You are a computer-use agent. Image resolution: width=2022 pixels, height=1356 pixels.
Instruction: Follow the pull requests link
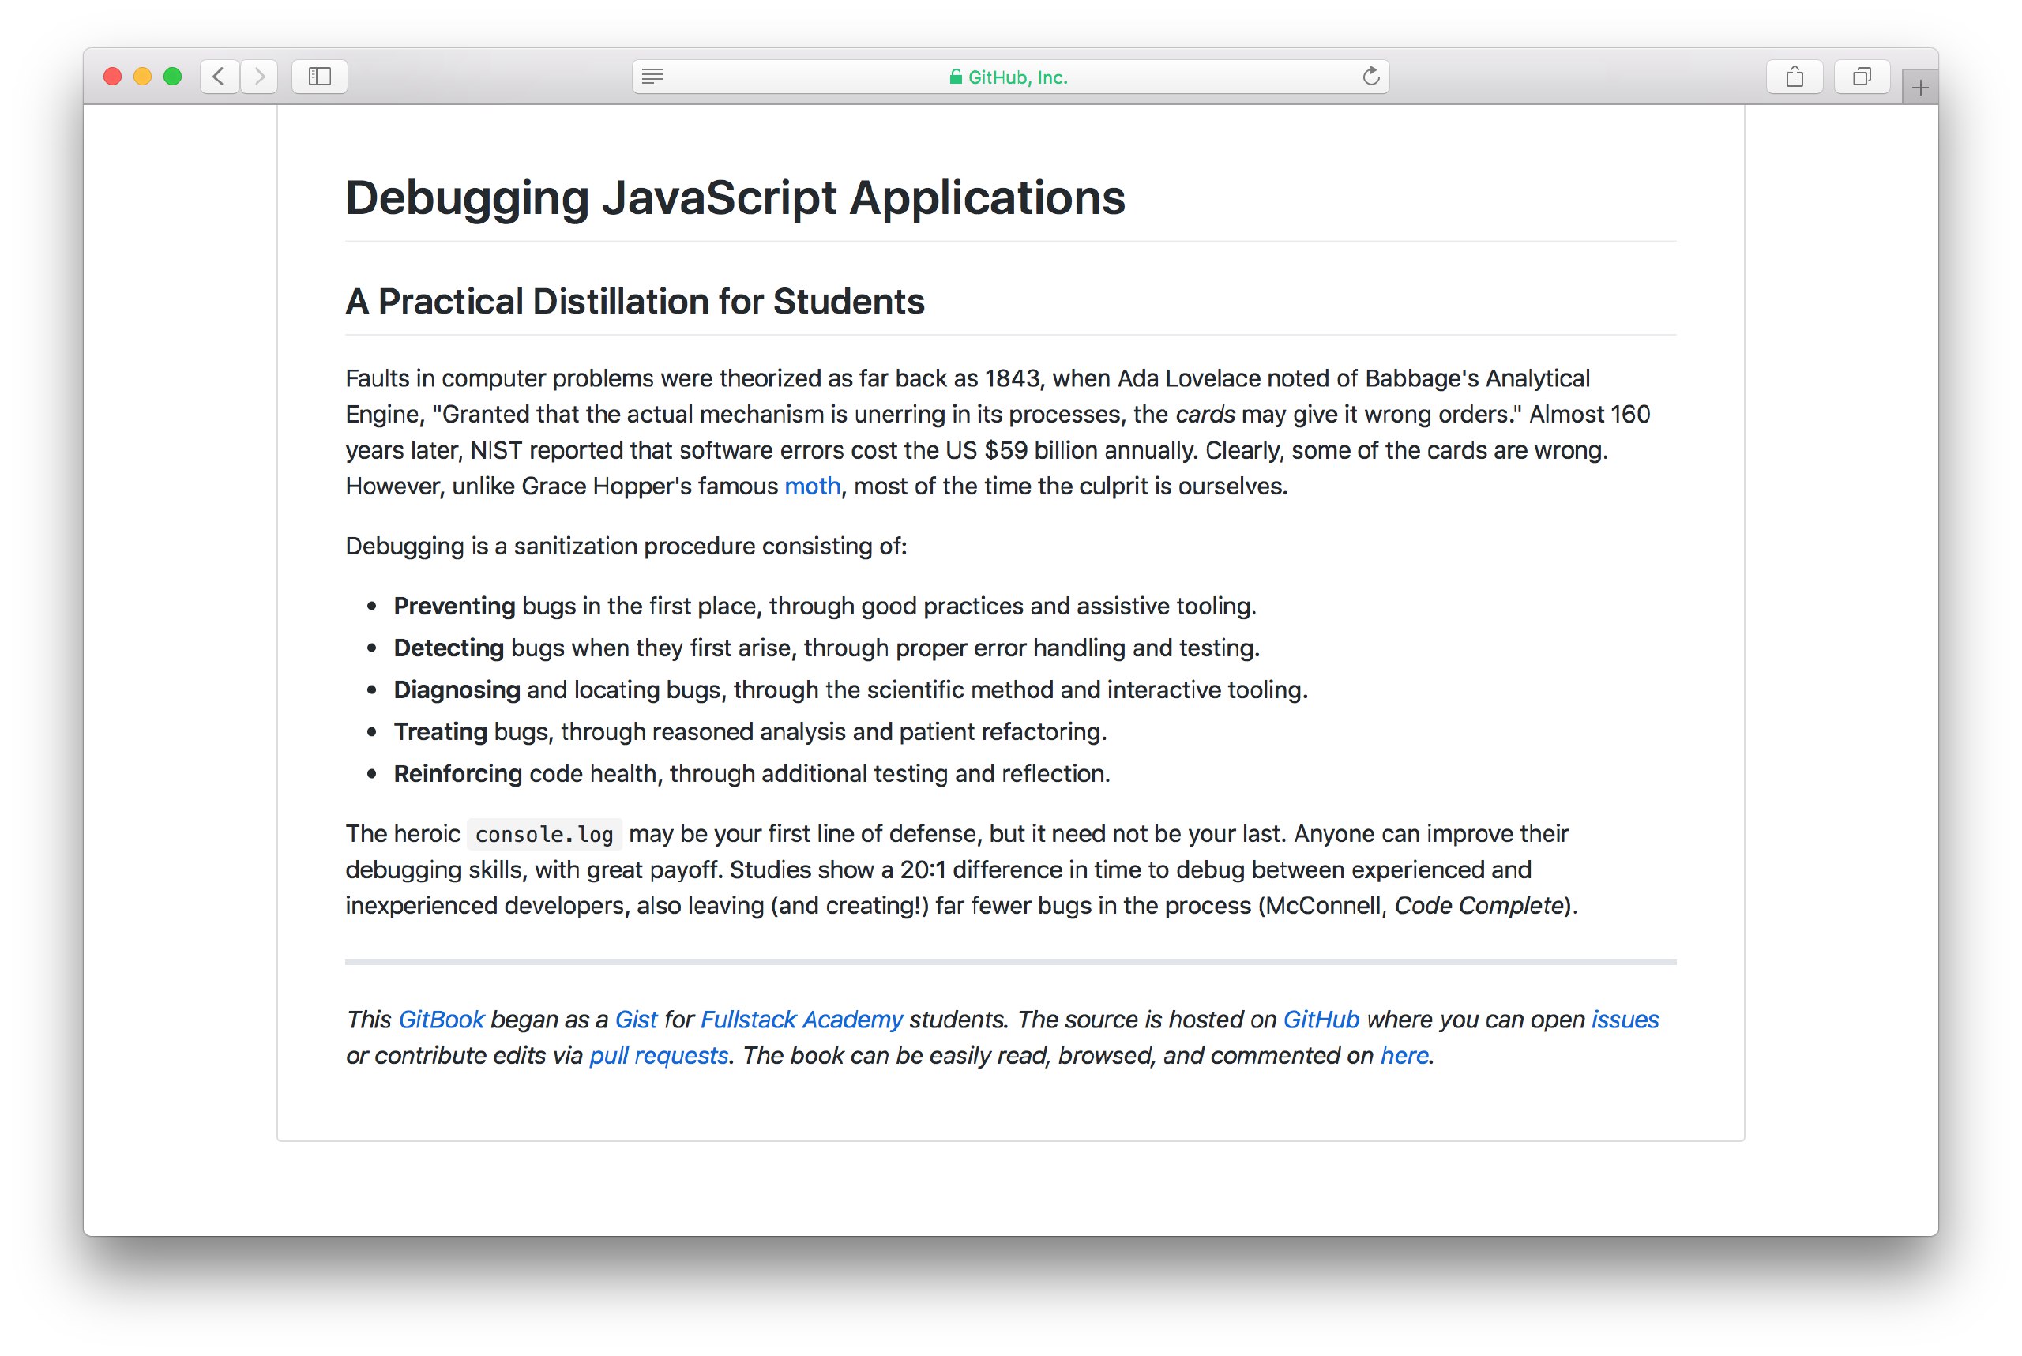point(659,1056)
